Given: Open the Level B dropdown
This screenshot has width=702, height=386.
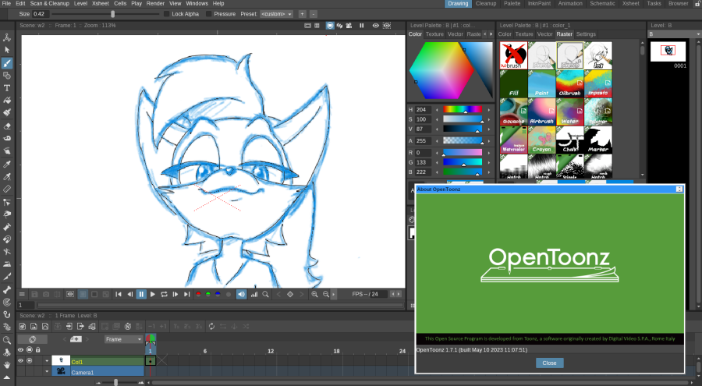Looking at the screenshot, I should (x=674, y=34).
